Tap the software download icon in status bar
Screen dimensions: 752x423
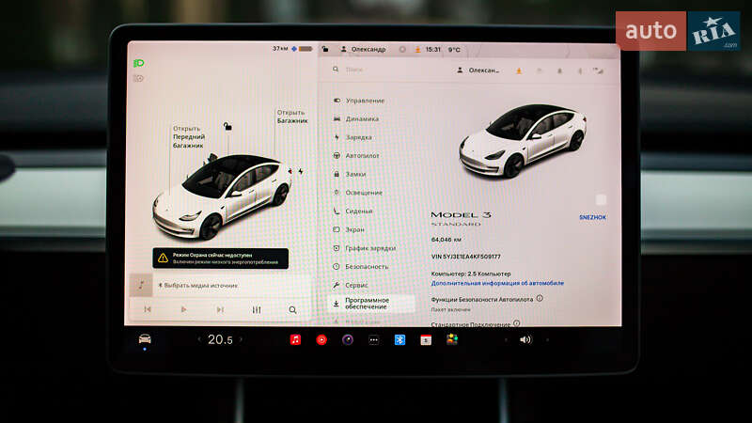pos(417,50)
